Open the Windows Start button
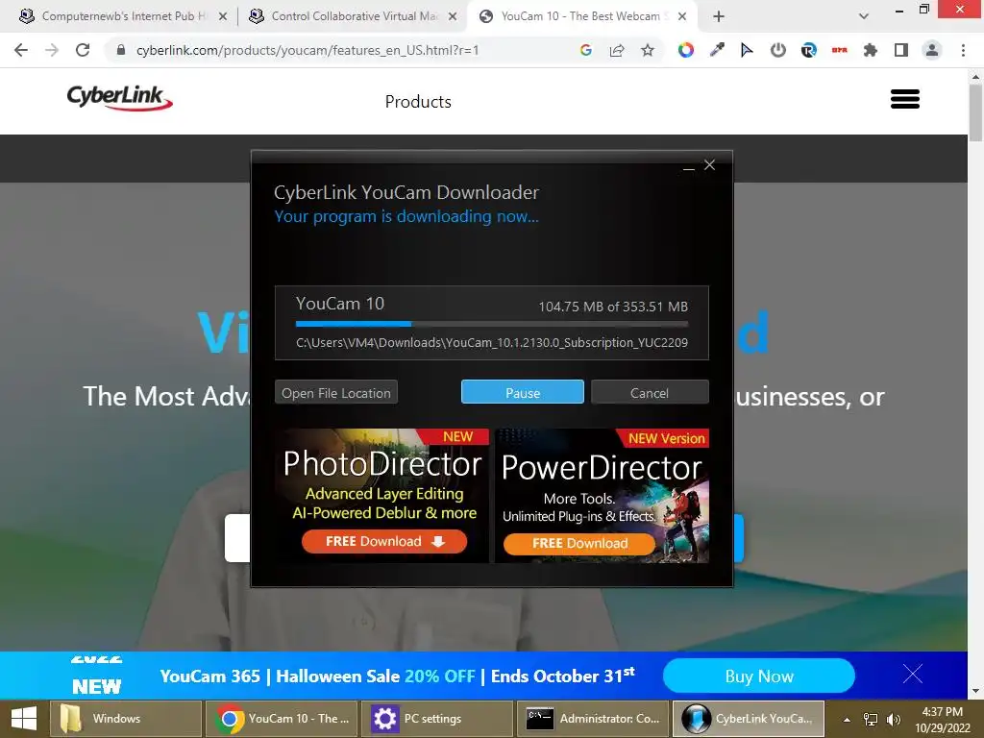The width and height of the screenshot is (984, 738). pyautogui.click(x=24, y=719)
